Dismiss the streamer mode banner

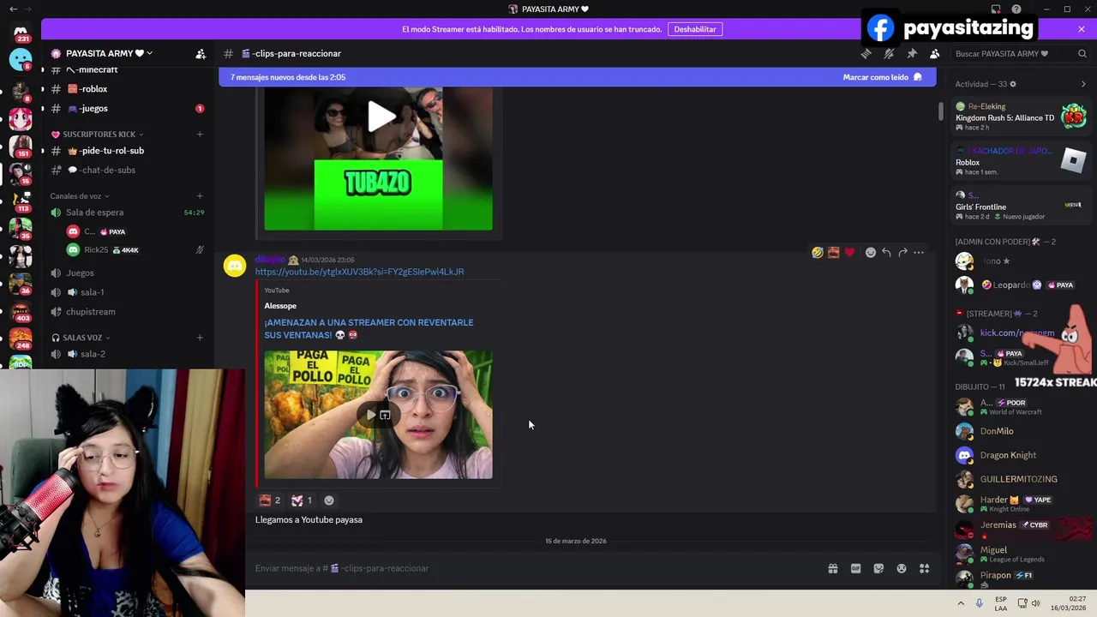click(1082, 29)
